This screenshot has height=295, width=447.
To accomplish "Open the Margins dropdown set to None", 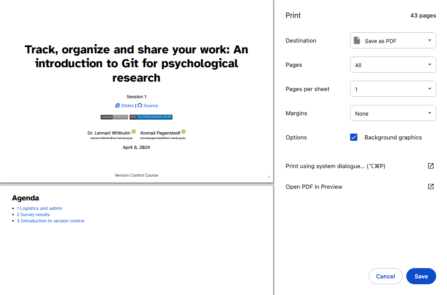I will pos(393,113).
